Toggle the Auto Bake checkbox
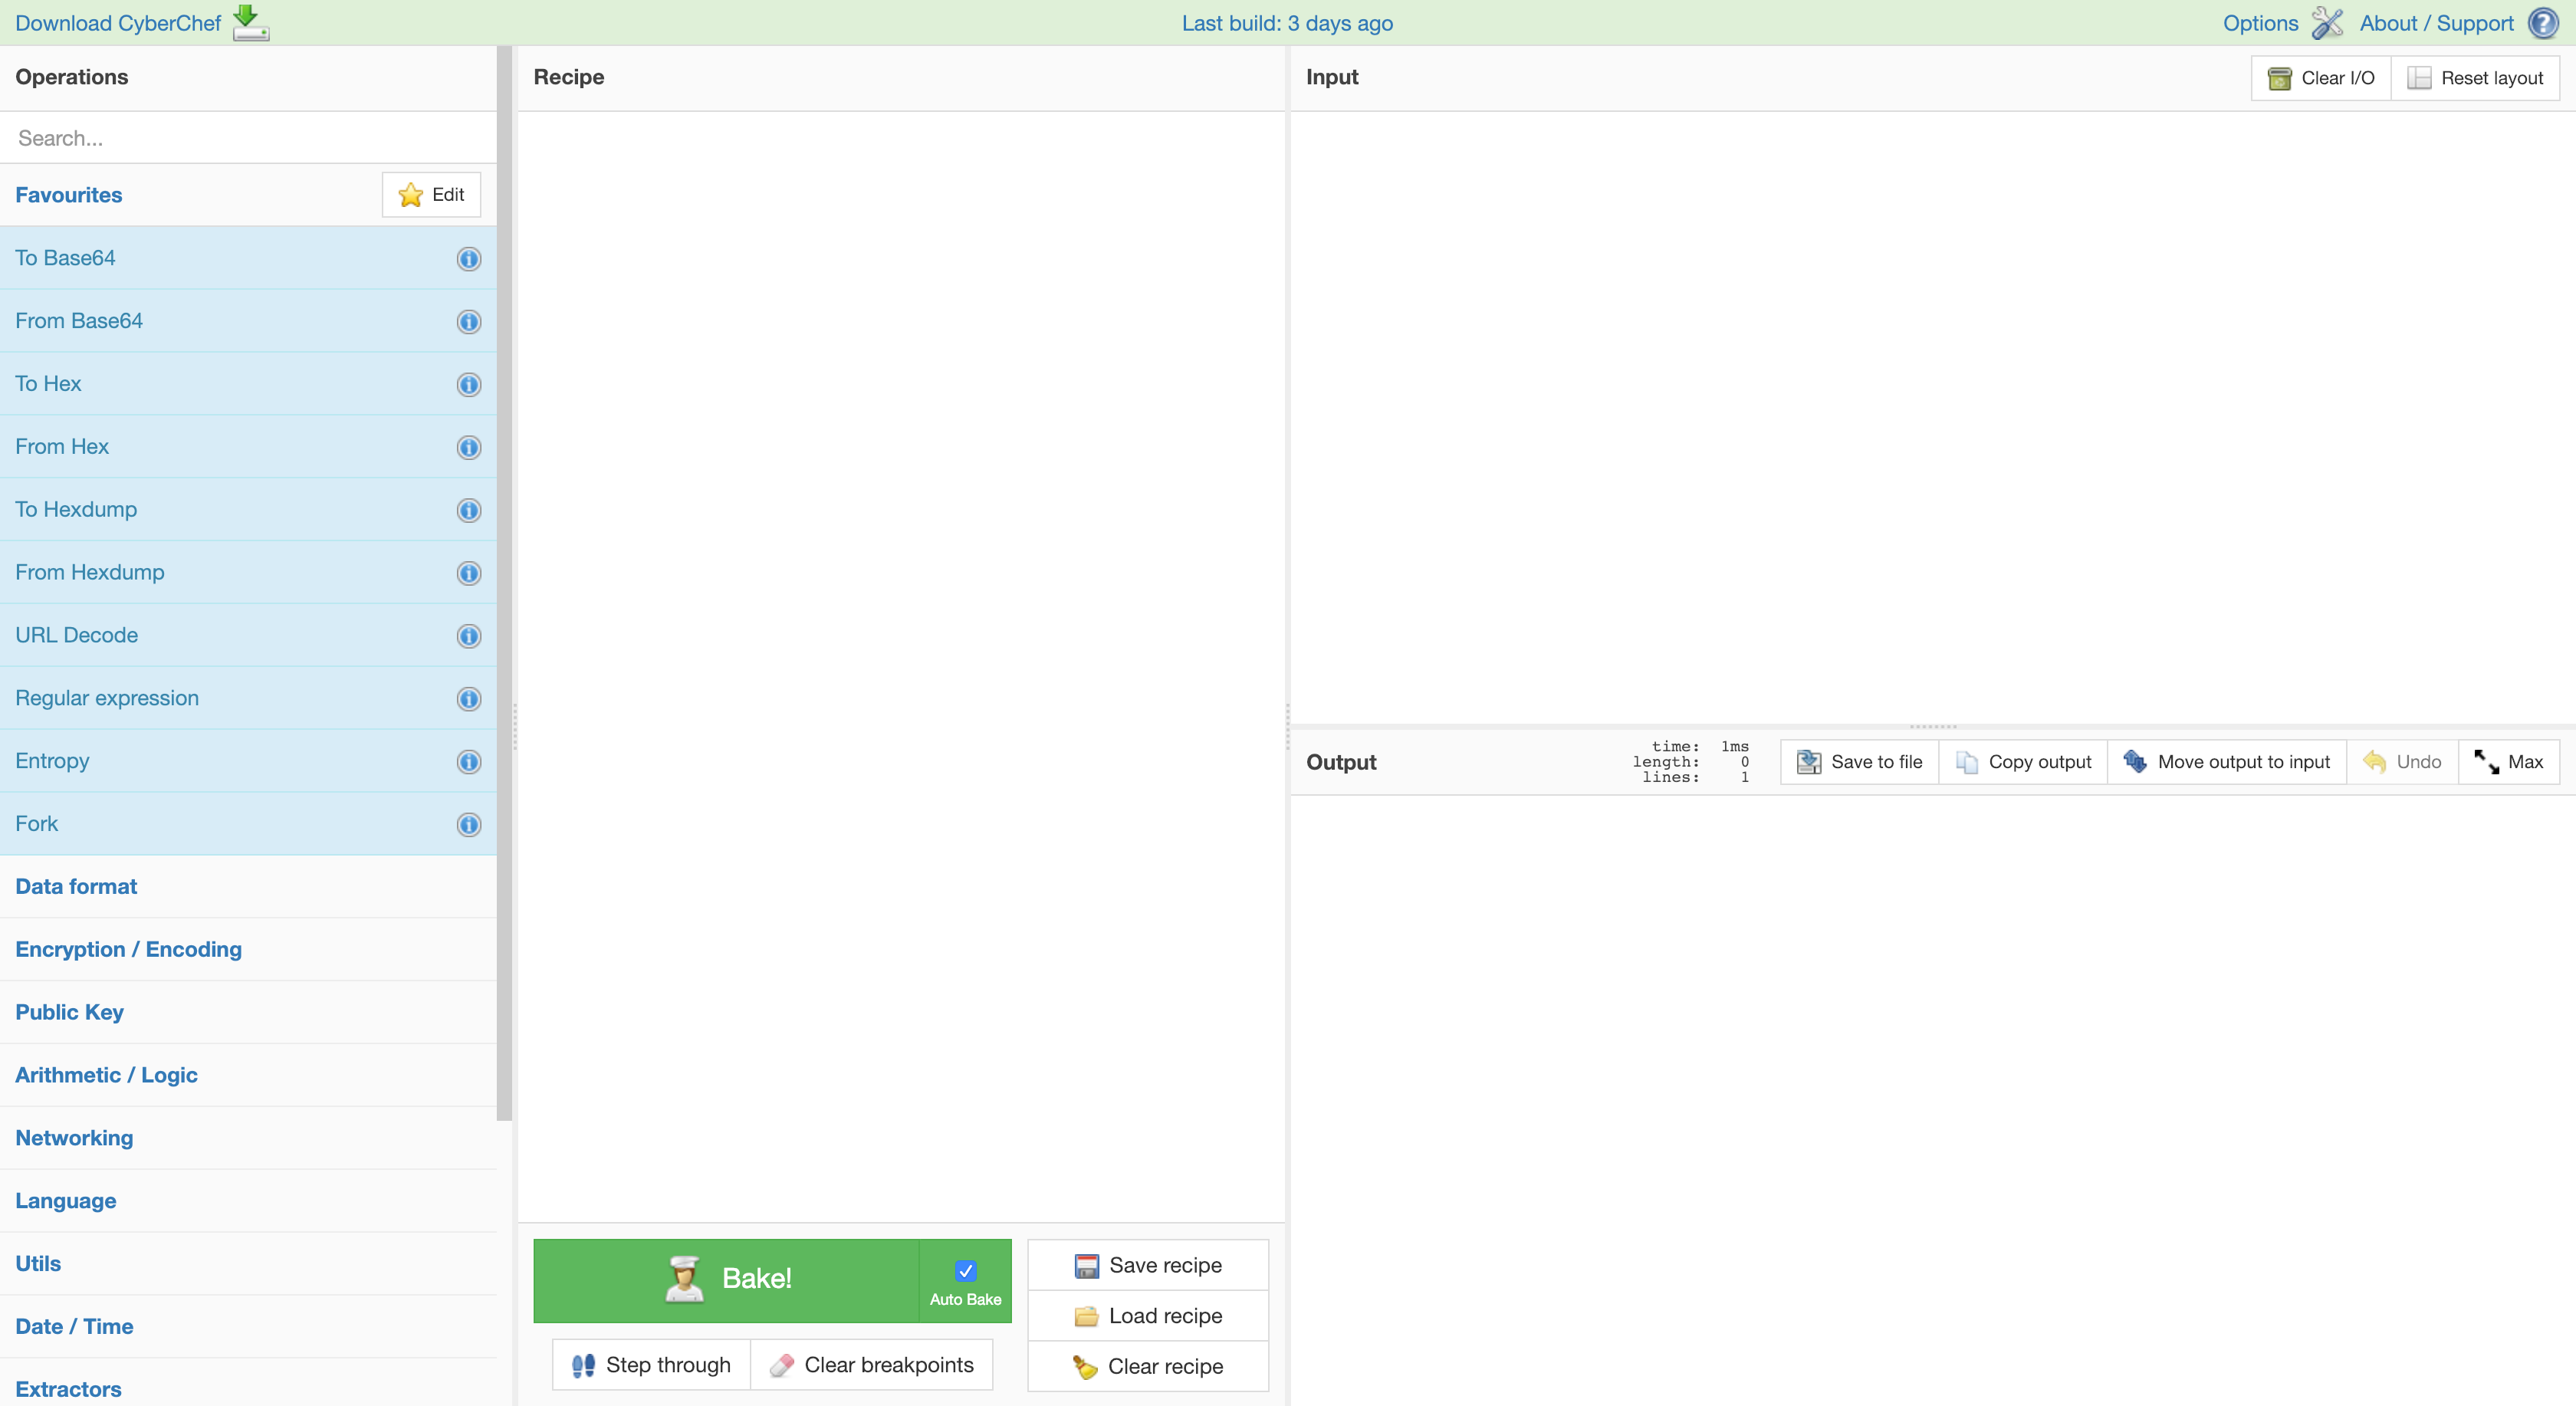This screenshot has height=1406, width=2576. click(965, 1271)
